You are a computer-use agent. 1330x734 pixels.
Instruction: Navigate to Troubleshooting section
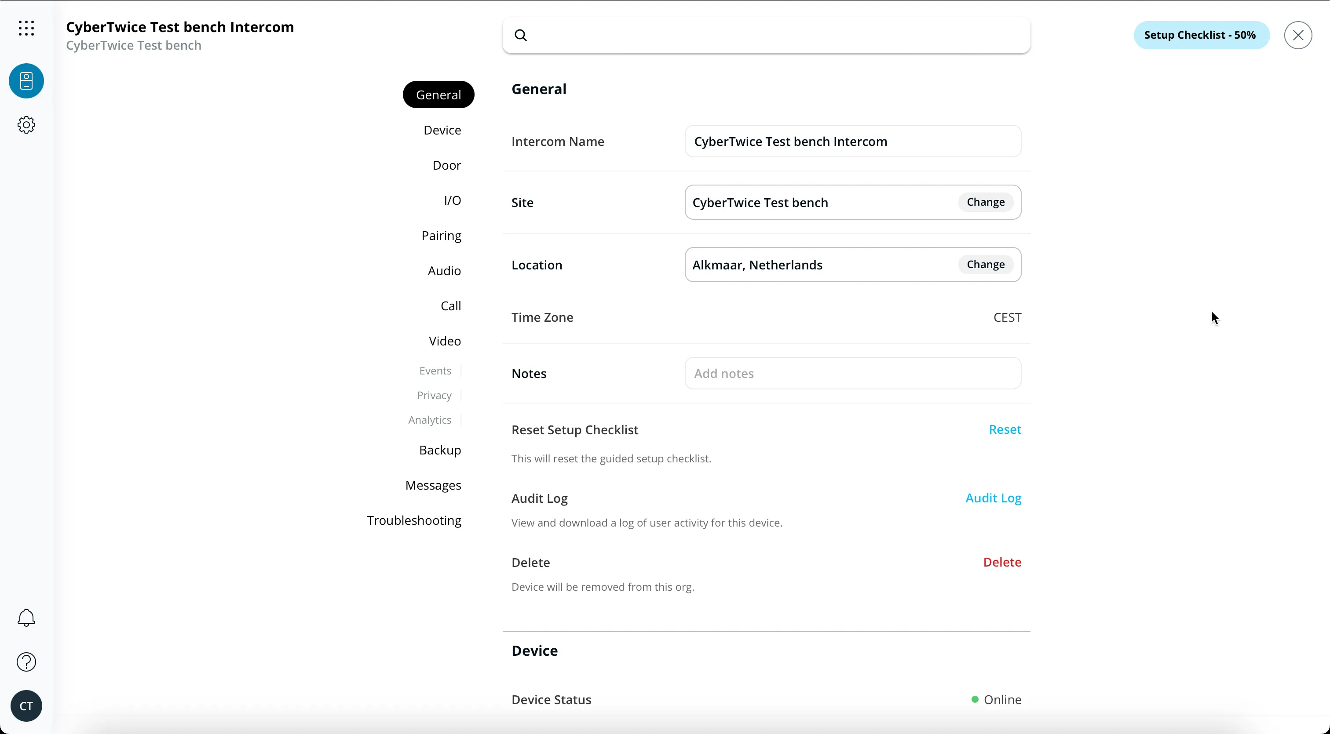pyautogui.click(x=414, y=520)
